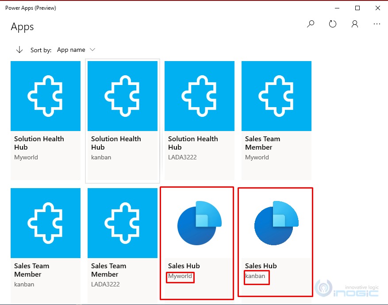388x305 pixels.
Task: Launch Sales Team Member Myworld puzzle icon
Action: 277,96
